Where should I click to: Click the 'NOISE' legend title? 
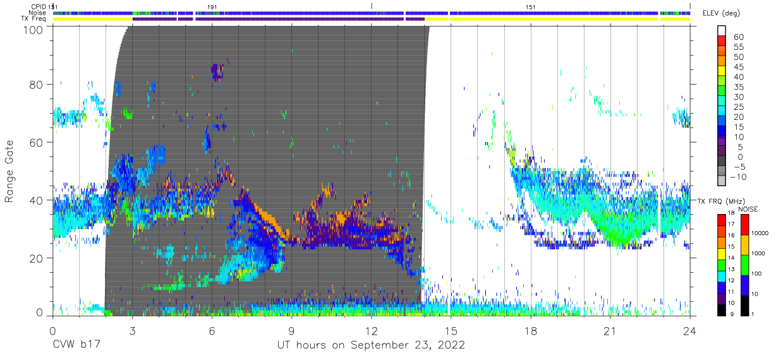click(748, 208)
